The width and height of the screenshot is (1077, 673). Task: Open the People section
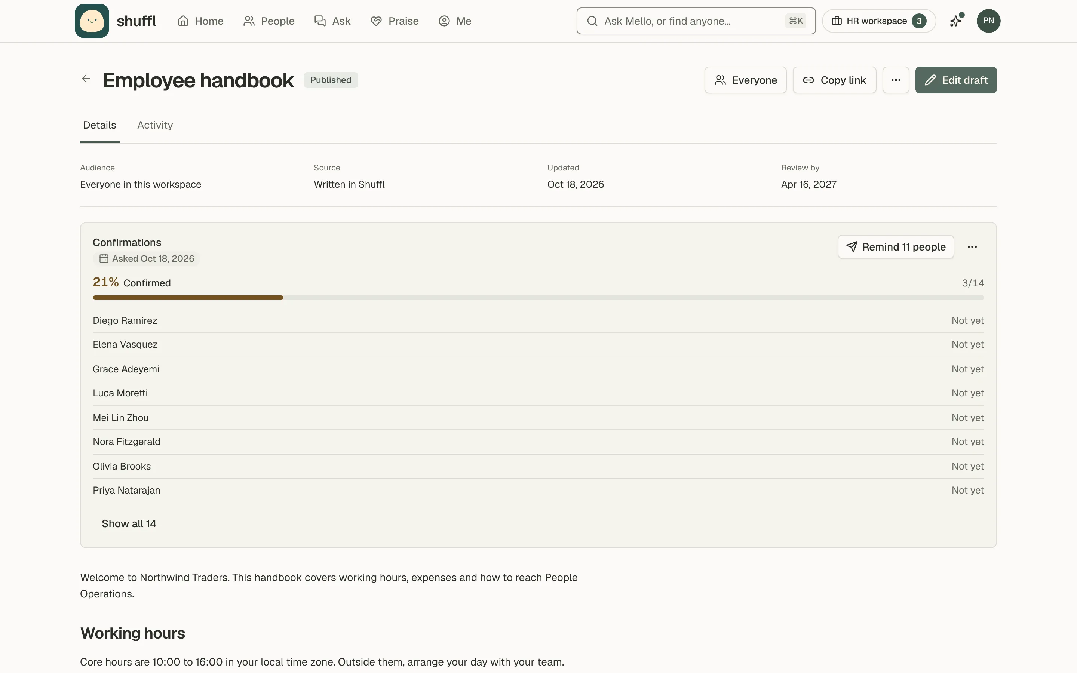(x=269, y=21)
